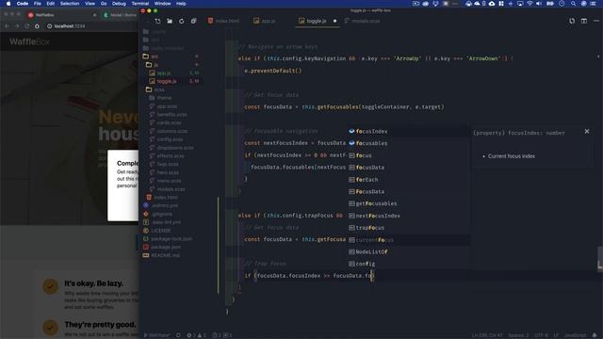This screenshot has width=603, height=339.
Task: Click the language mode in status bar
Action: point(575,335)
